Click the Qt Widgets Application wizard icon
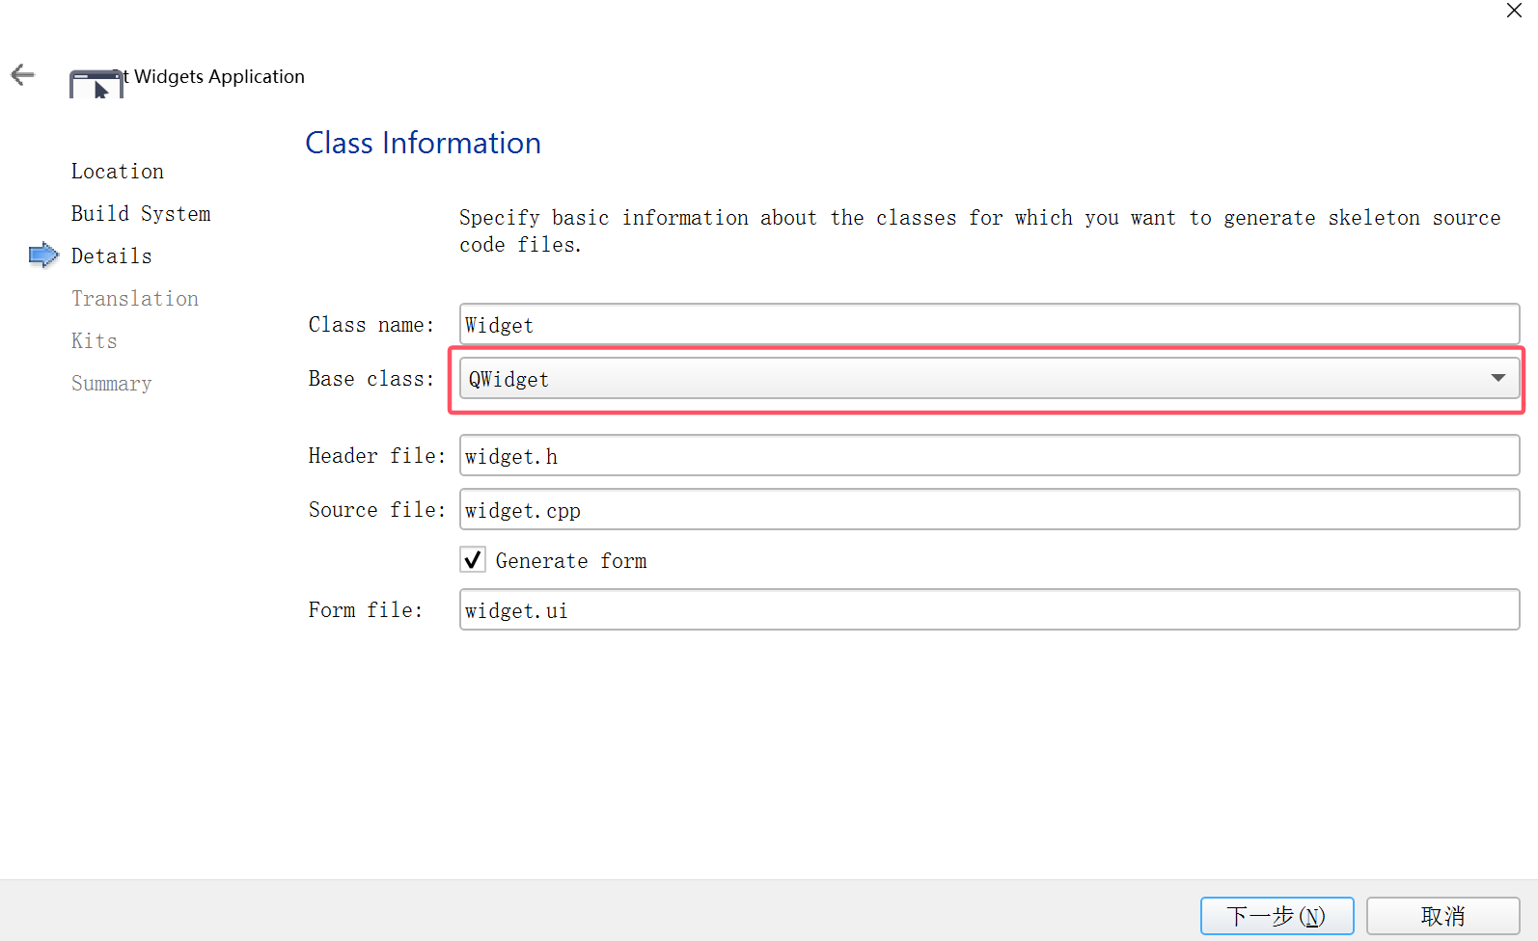Screen dimensions: 1538x941 [x=96, y=84]
